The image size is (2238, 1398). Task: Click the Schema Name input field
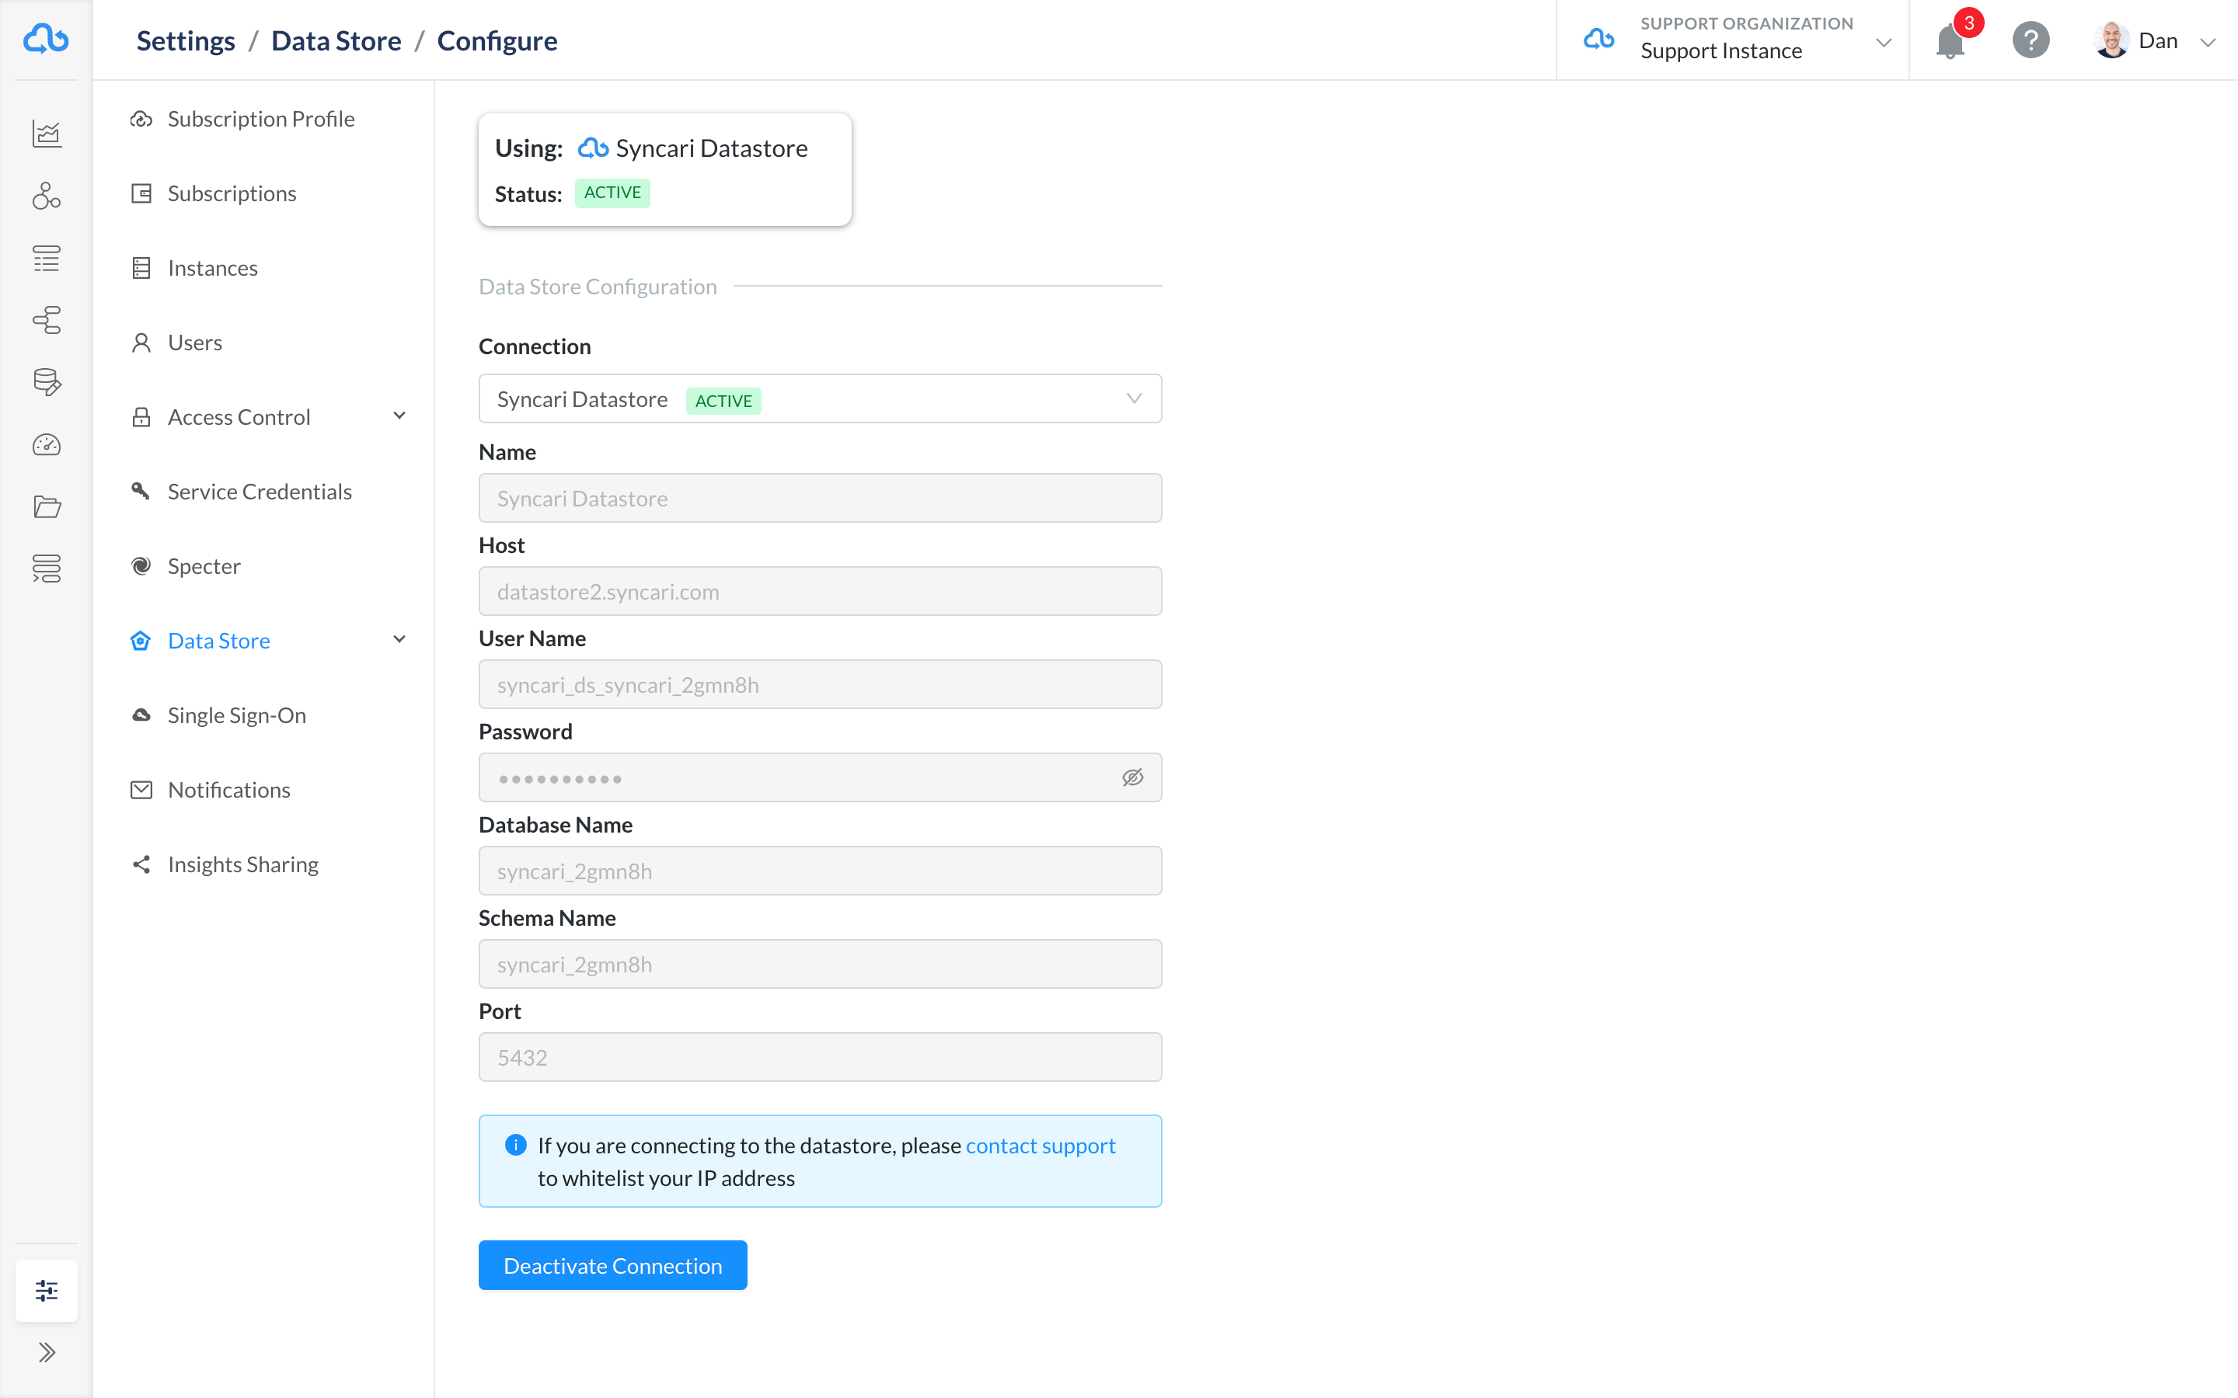pos(821,965)
